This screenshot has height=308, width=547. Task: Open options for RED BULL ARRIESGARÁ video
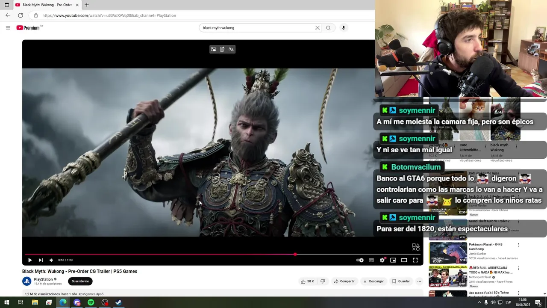[x=519, y=269]
